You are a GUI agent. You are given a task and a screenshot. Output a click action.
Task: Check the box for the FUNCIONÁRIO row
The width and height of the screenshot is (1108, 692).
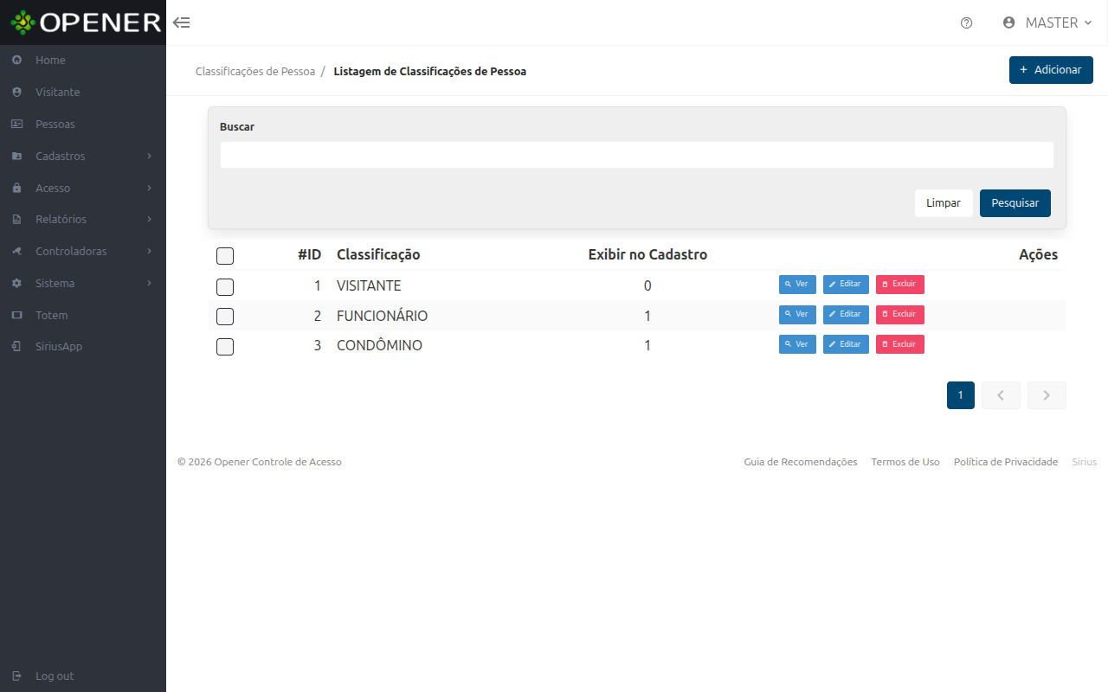(x=225, y=317)
